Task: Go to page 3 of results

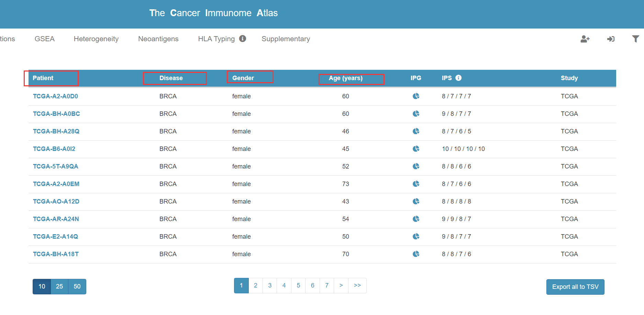Action: [x=270, y=285]
